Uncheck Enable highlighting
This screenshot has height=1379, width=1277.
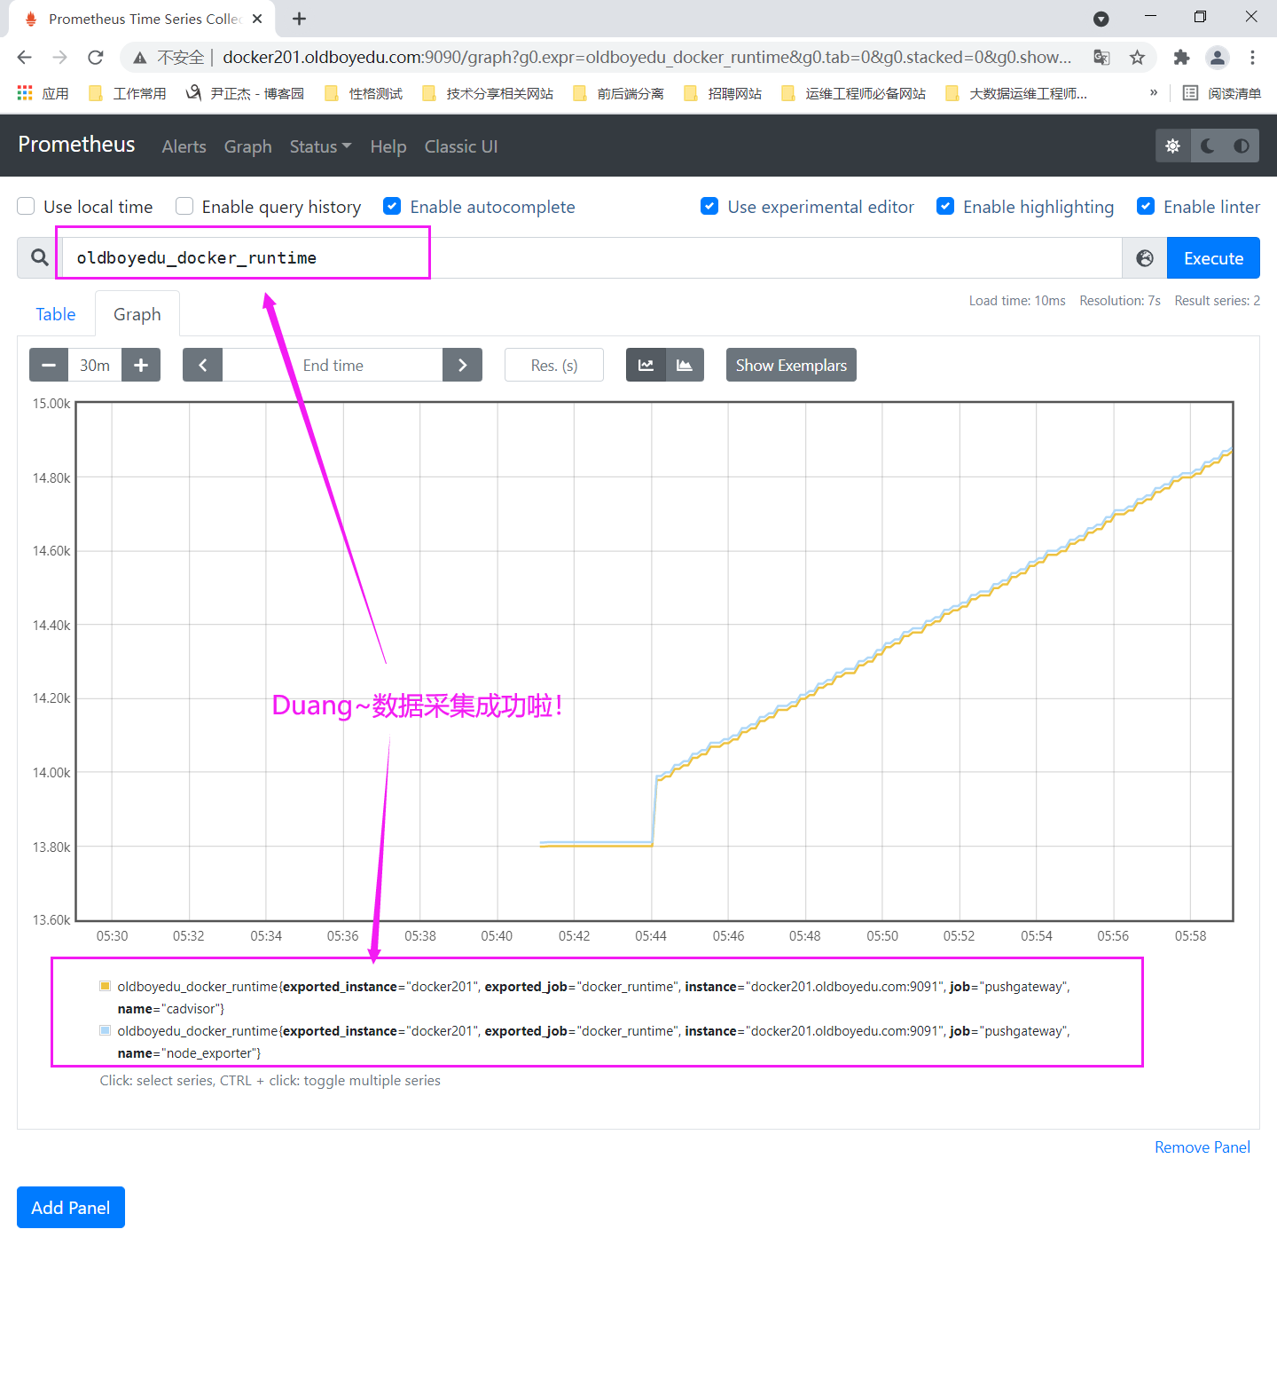point(945,206)
